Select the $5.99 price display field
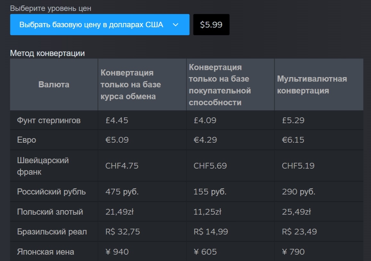The height and width of the screenshot is (261, 371). (211, 24)
